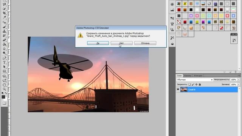Apply the red style next to No Style
The width and height of the screenshot is (242, 136).
pyautogui.click(x=185, y=22)
